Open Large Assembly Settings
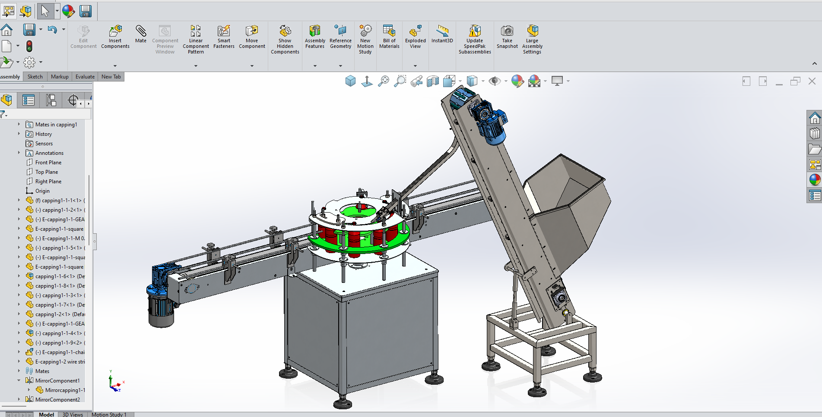Image resolution: width=822 pixels, height=417 pixels. coord(532,39)
